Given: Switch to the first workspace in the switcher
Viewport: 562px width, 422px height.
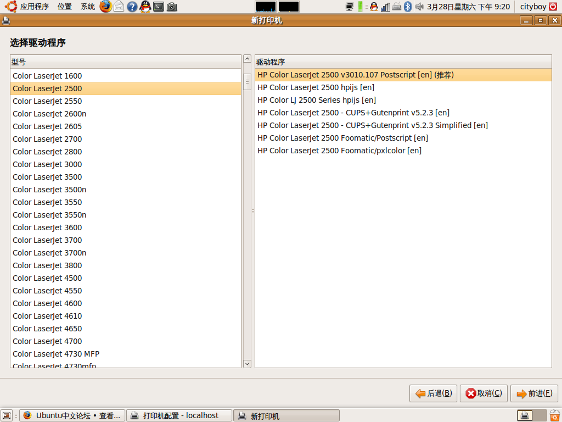Looking at the screenshot, I should pos(525,415).
